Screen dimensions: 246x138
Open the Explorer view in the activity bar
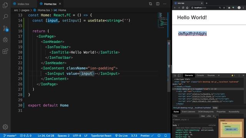pyautogui.click(x=5, y=5)
